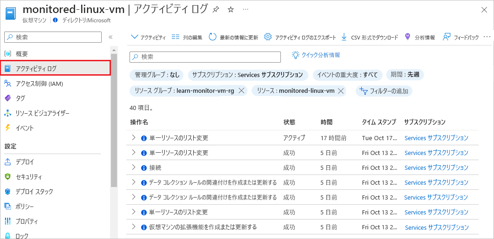This screenshot has height=239, width=494.
Task: Open アクティビティ ログのエクスポート settings
Action: pyautogui.click(x=300, y=37)
